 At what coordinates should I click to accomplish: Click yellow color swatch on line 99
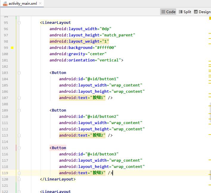[x=12, y=48]
